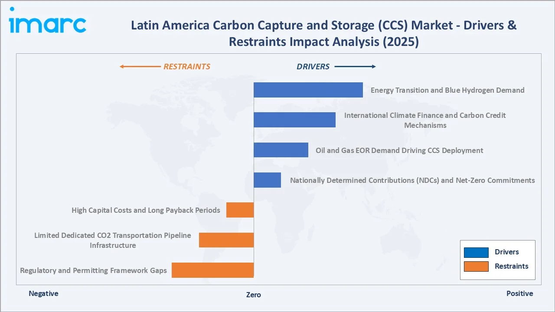
Task: Click 'Nationally Determined Contributions (NDCs)' label
Action: click(412, 180)
